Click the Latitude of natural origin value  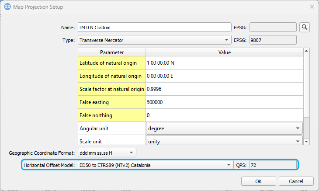[x=224, y=63]
